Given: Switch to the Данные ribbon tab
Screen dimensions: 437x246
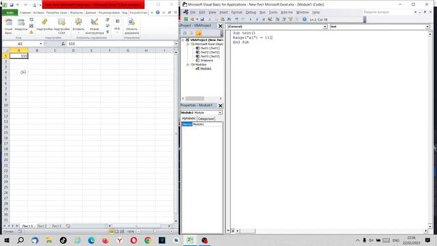Looking at the screenshot, I should coord(91,12).
